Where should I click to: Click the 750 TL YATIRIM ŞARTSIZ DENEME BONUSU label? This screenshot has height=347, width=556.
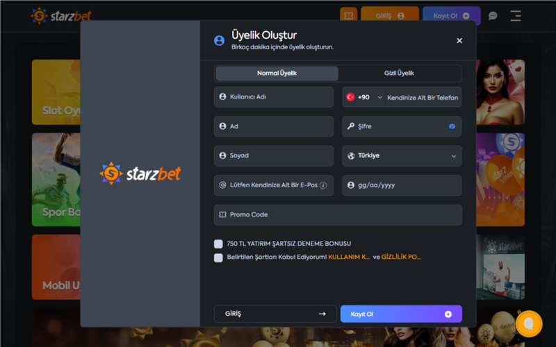point(288,244)
